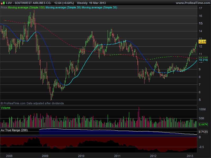Select the Av True Range (200) label
The image size is (211, 158).
click(x=15, y=130)
